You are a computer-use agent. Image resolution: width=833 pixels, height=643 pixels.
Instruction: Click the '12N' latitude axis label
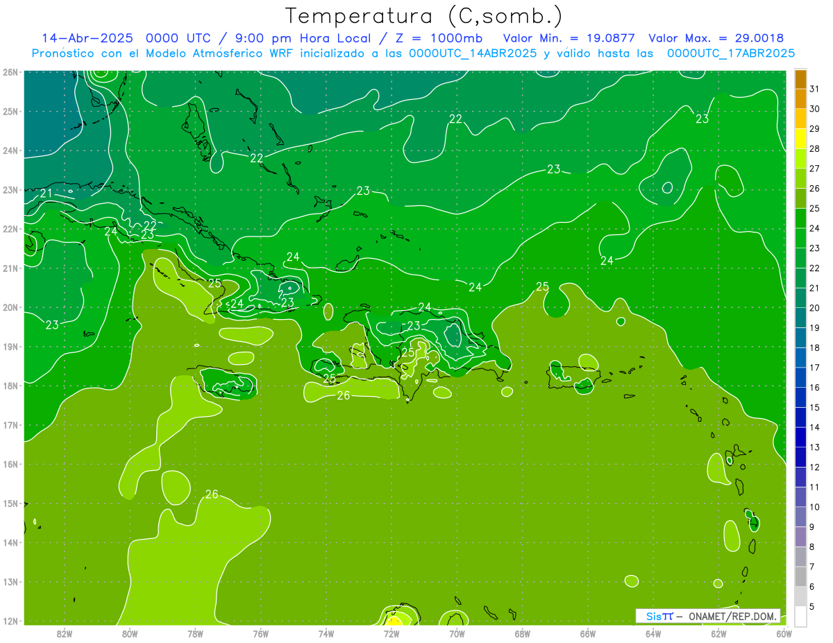(x=10, y=621)
